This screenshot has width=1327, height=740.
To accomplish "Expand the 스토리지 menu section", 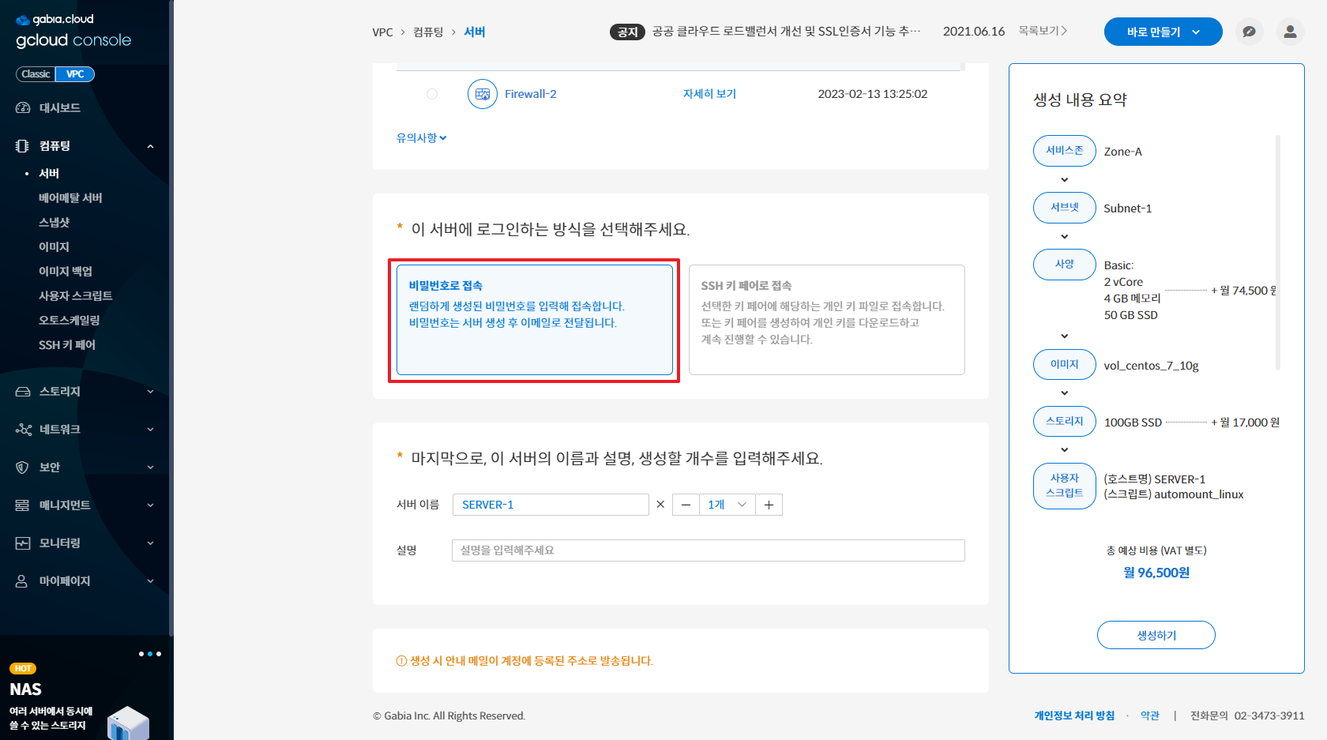I will click(x=150, y=392).
